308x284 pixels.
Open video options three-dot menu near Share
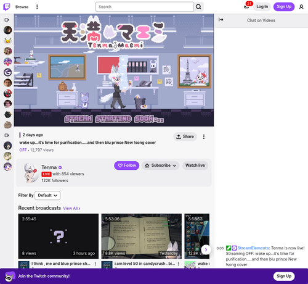pos(204,136)
